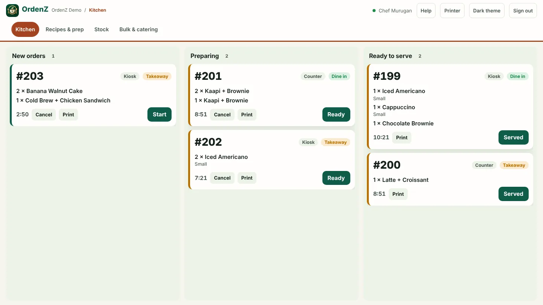Open the Recipes & prep tab
This screenshot has width=543, height=305.
(64, 29)
